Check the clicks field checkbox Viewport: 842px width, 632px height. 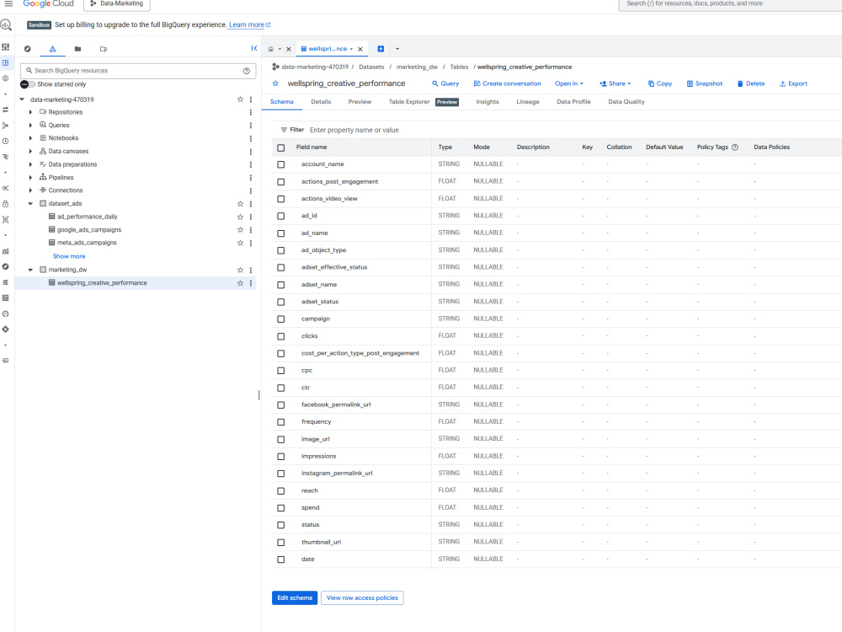(281, 336)
